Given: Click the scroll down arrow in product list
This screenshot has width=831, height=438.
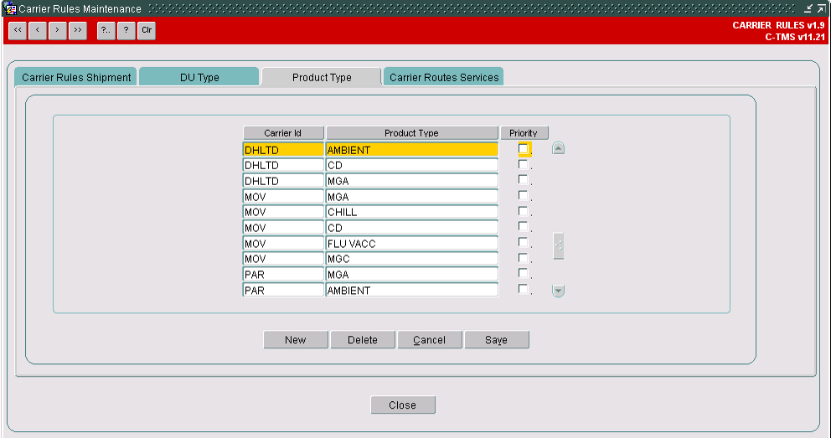Looking at the screenshot, I should click(558, 291).
